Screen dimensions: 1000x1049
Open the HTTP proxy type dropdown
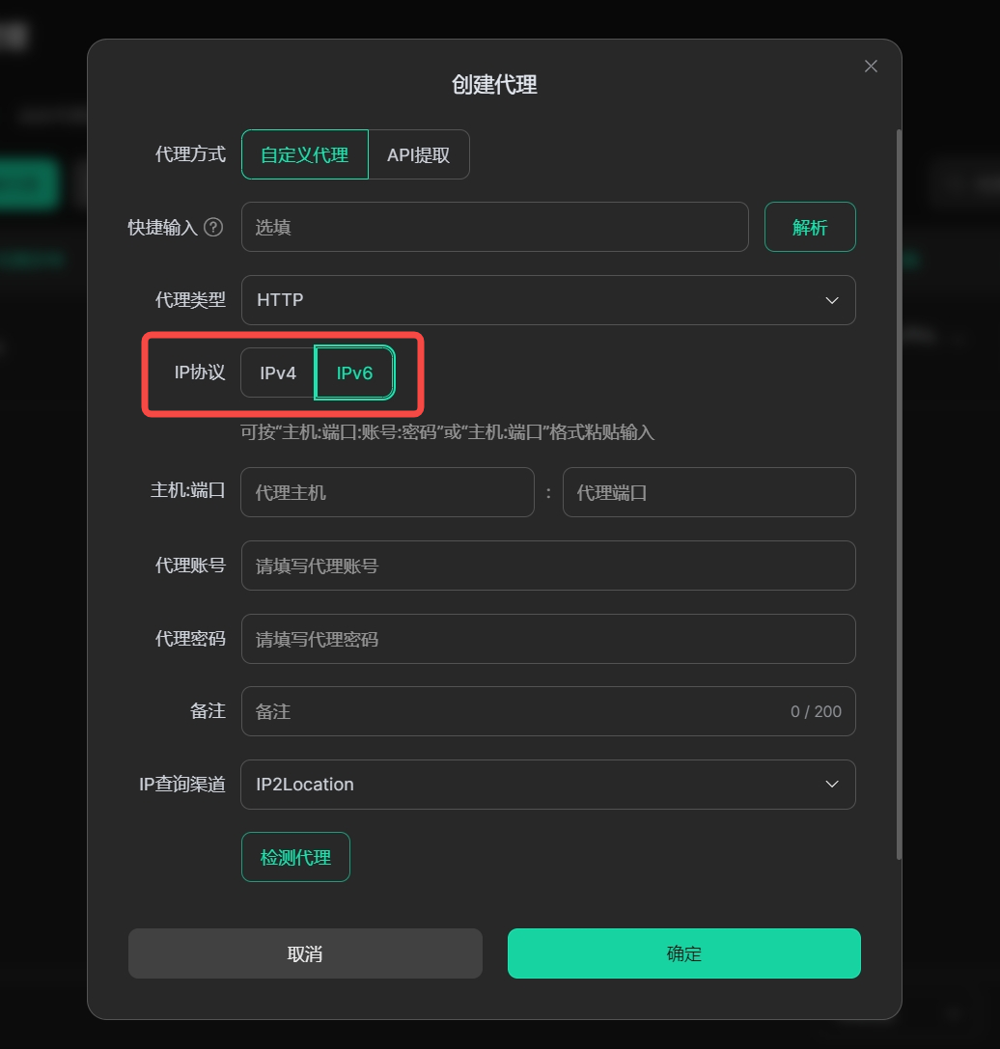click(x=548, y=300)
